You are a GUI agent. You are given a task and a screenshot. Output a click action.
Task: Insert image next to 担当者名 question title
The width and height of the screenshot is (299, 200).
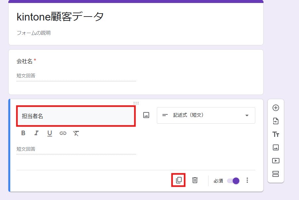146,115
